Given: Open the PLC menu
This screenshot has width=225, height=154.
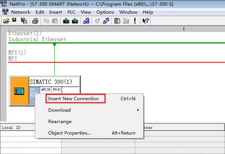Looking at the screenshot, I should point(71,12).
